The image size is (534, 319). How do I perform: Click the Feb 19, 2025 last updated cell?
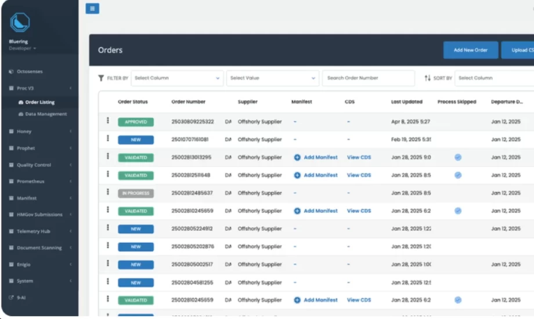[x=411, y=140]
